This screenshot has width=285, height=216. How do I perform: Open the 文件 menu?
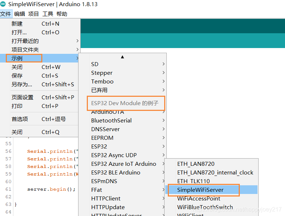coord(6,14)
